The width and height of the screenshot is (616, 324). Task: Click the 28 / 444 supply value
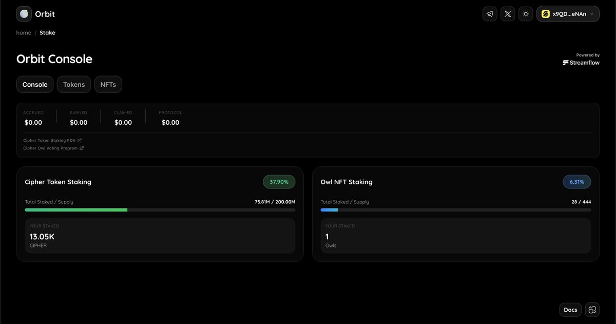point(581,202)
